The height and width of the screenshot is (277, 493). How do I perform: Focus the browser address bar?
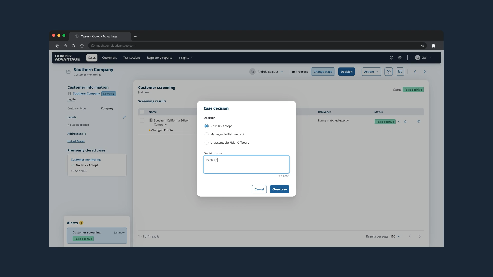click(x=257, y=46)
